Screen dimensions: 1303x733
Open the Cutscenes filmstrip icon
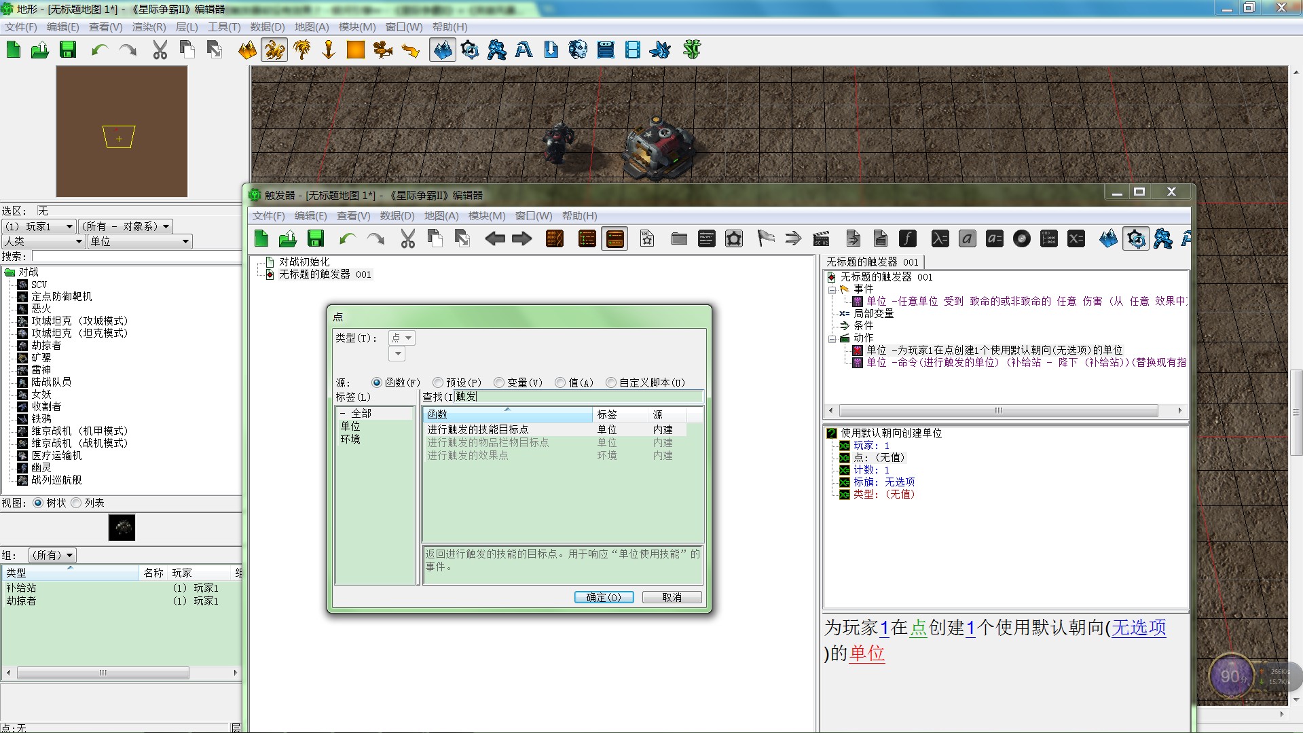point(632,50)
